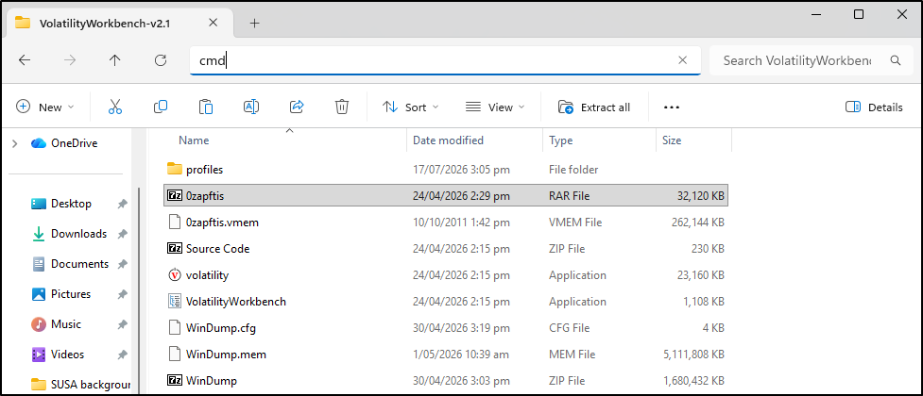
Task: Open Desktop in the navigation pane
Action: (x=71, y=204)
